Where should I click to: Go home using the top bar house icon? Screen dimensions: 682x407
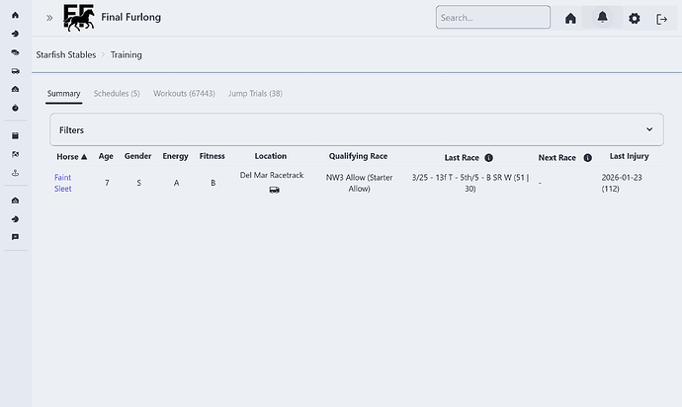(570, 18)
